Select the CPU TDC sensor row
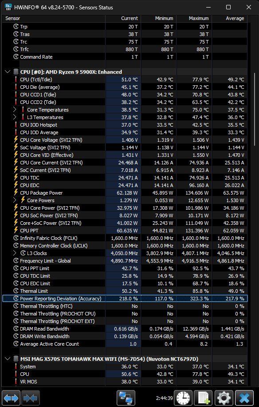 [x=125, y=178]
